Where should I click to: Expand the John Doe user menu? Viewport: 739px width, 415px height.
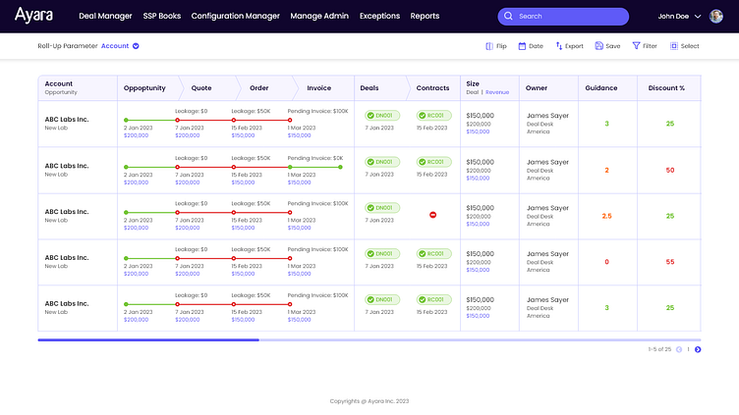(698, 17)
